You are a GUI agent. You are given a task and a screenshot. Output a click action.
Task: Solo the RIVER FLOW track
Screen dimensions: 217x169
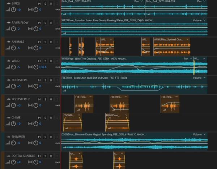[45, 23]
